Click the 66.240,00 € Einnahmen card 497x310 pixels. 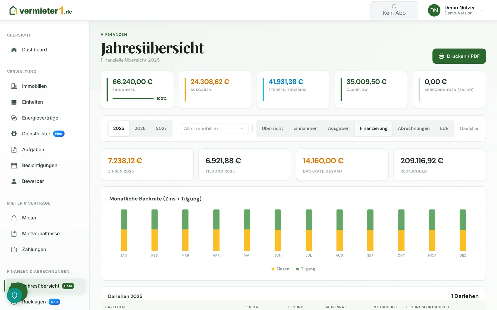137,90
